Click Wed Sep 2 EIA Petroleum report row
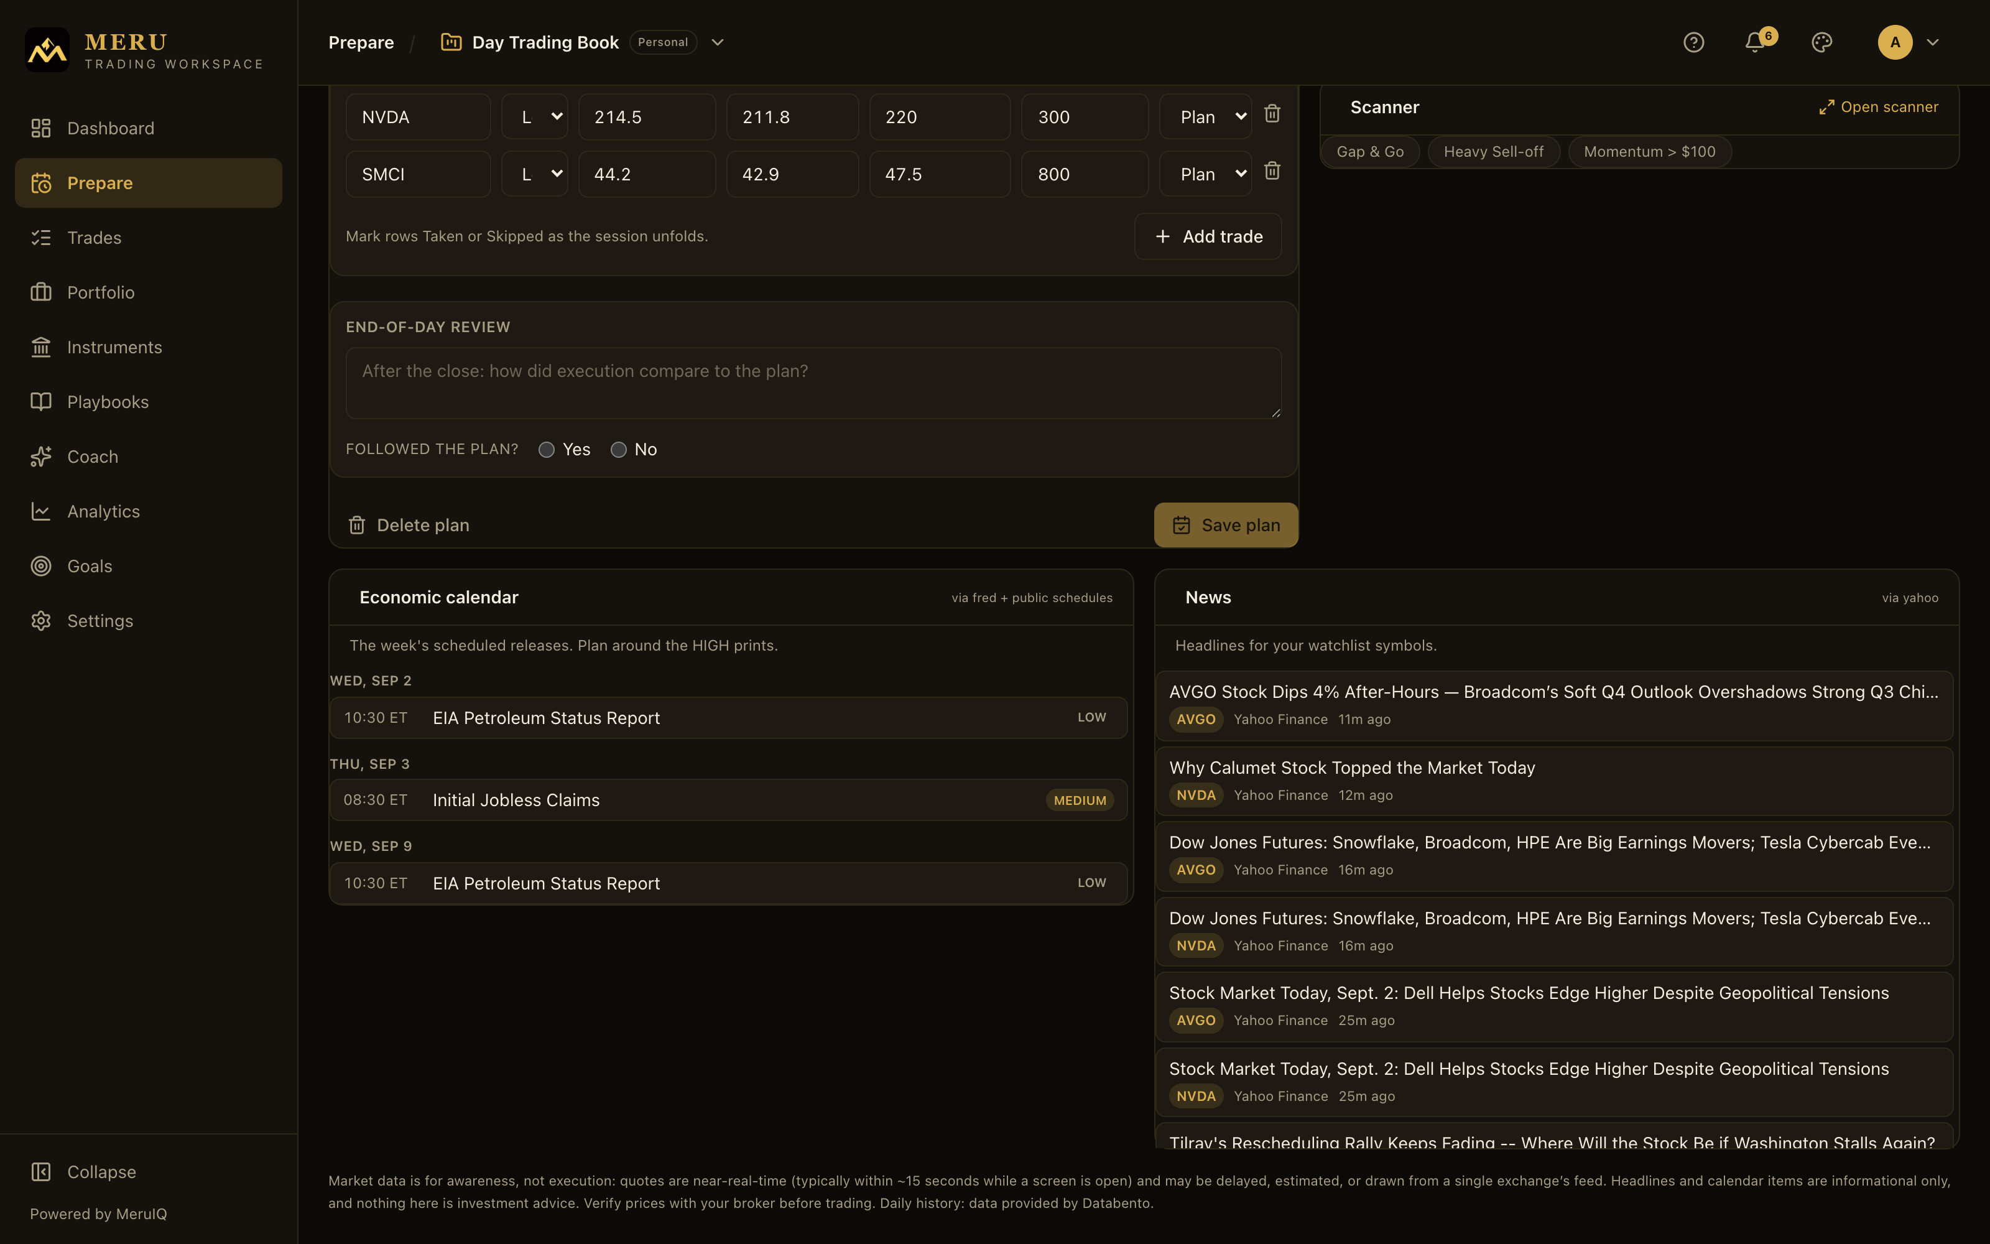Viewport: 1990px width, 1244px height. point(729,717)
